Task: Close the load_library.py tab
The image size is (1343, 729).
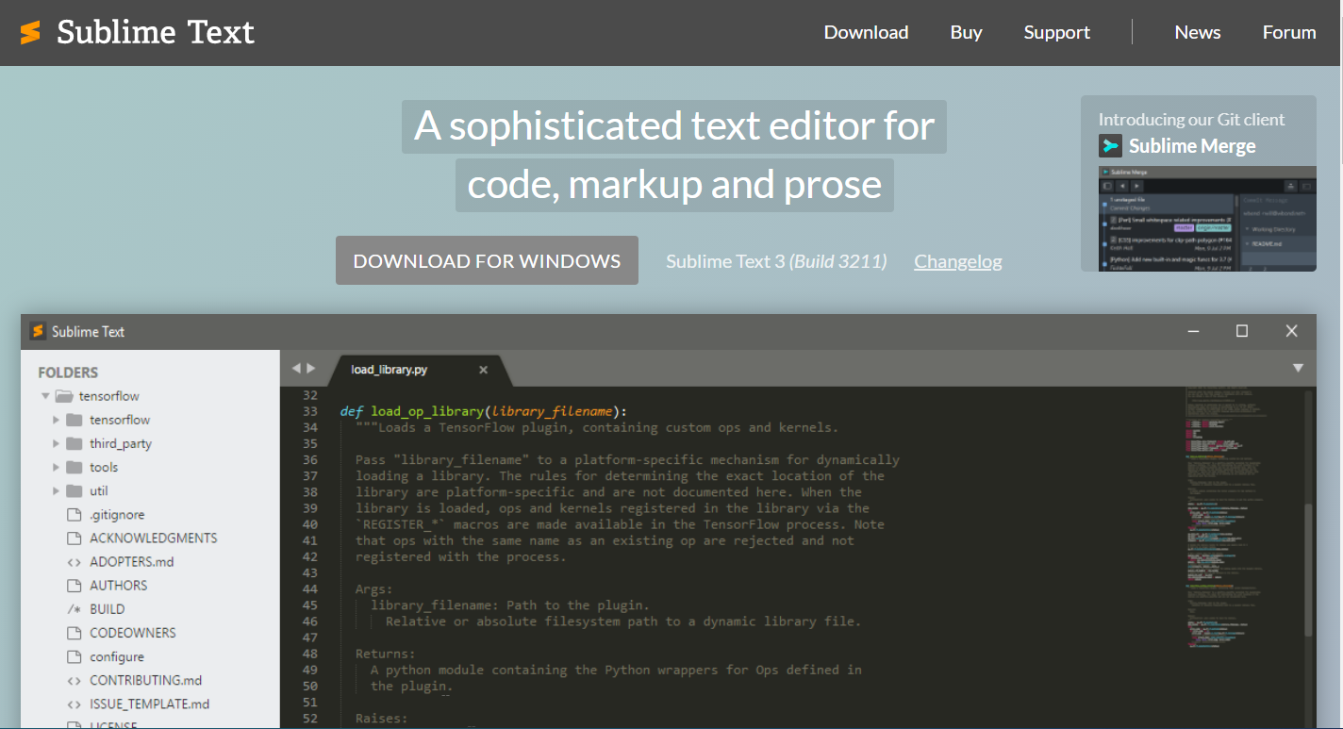Action: coord(483,370)
